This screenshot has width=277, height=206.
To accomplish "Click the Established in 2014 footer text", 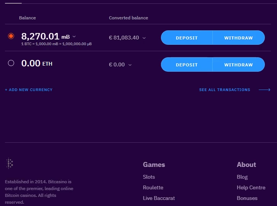I will click(39, 192).
